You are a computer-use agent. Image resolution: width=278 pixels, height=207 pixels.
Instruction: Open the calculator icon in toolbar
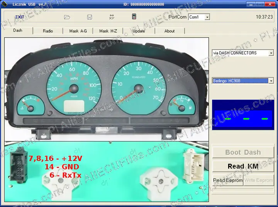point(134,17)
